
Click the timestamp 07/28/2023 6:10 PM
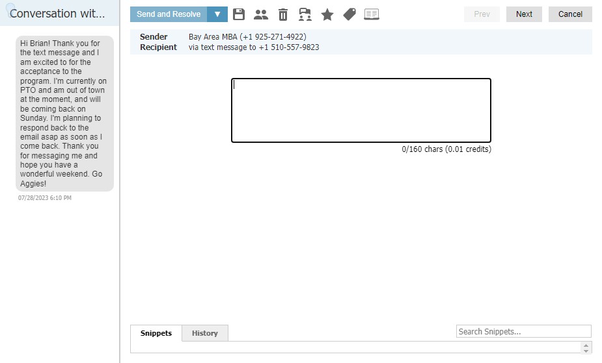44,198
